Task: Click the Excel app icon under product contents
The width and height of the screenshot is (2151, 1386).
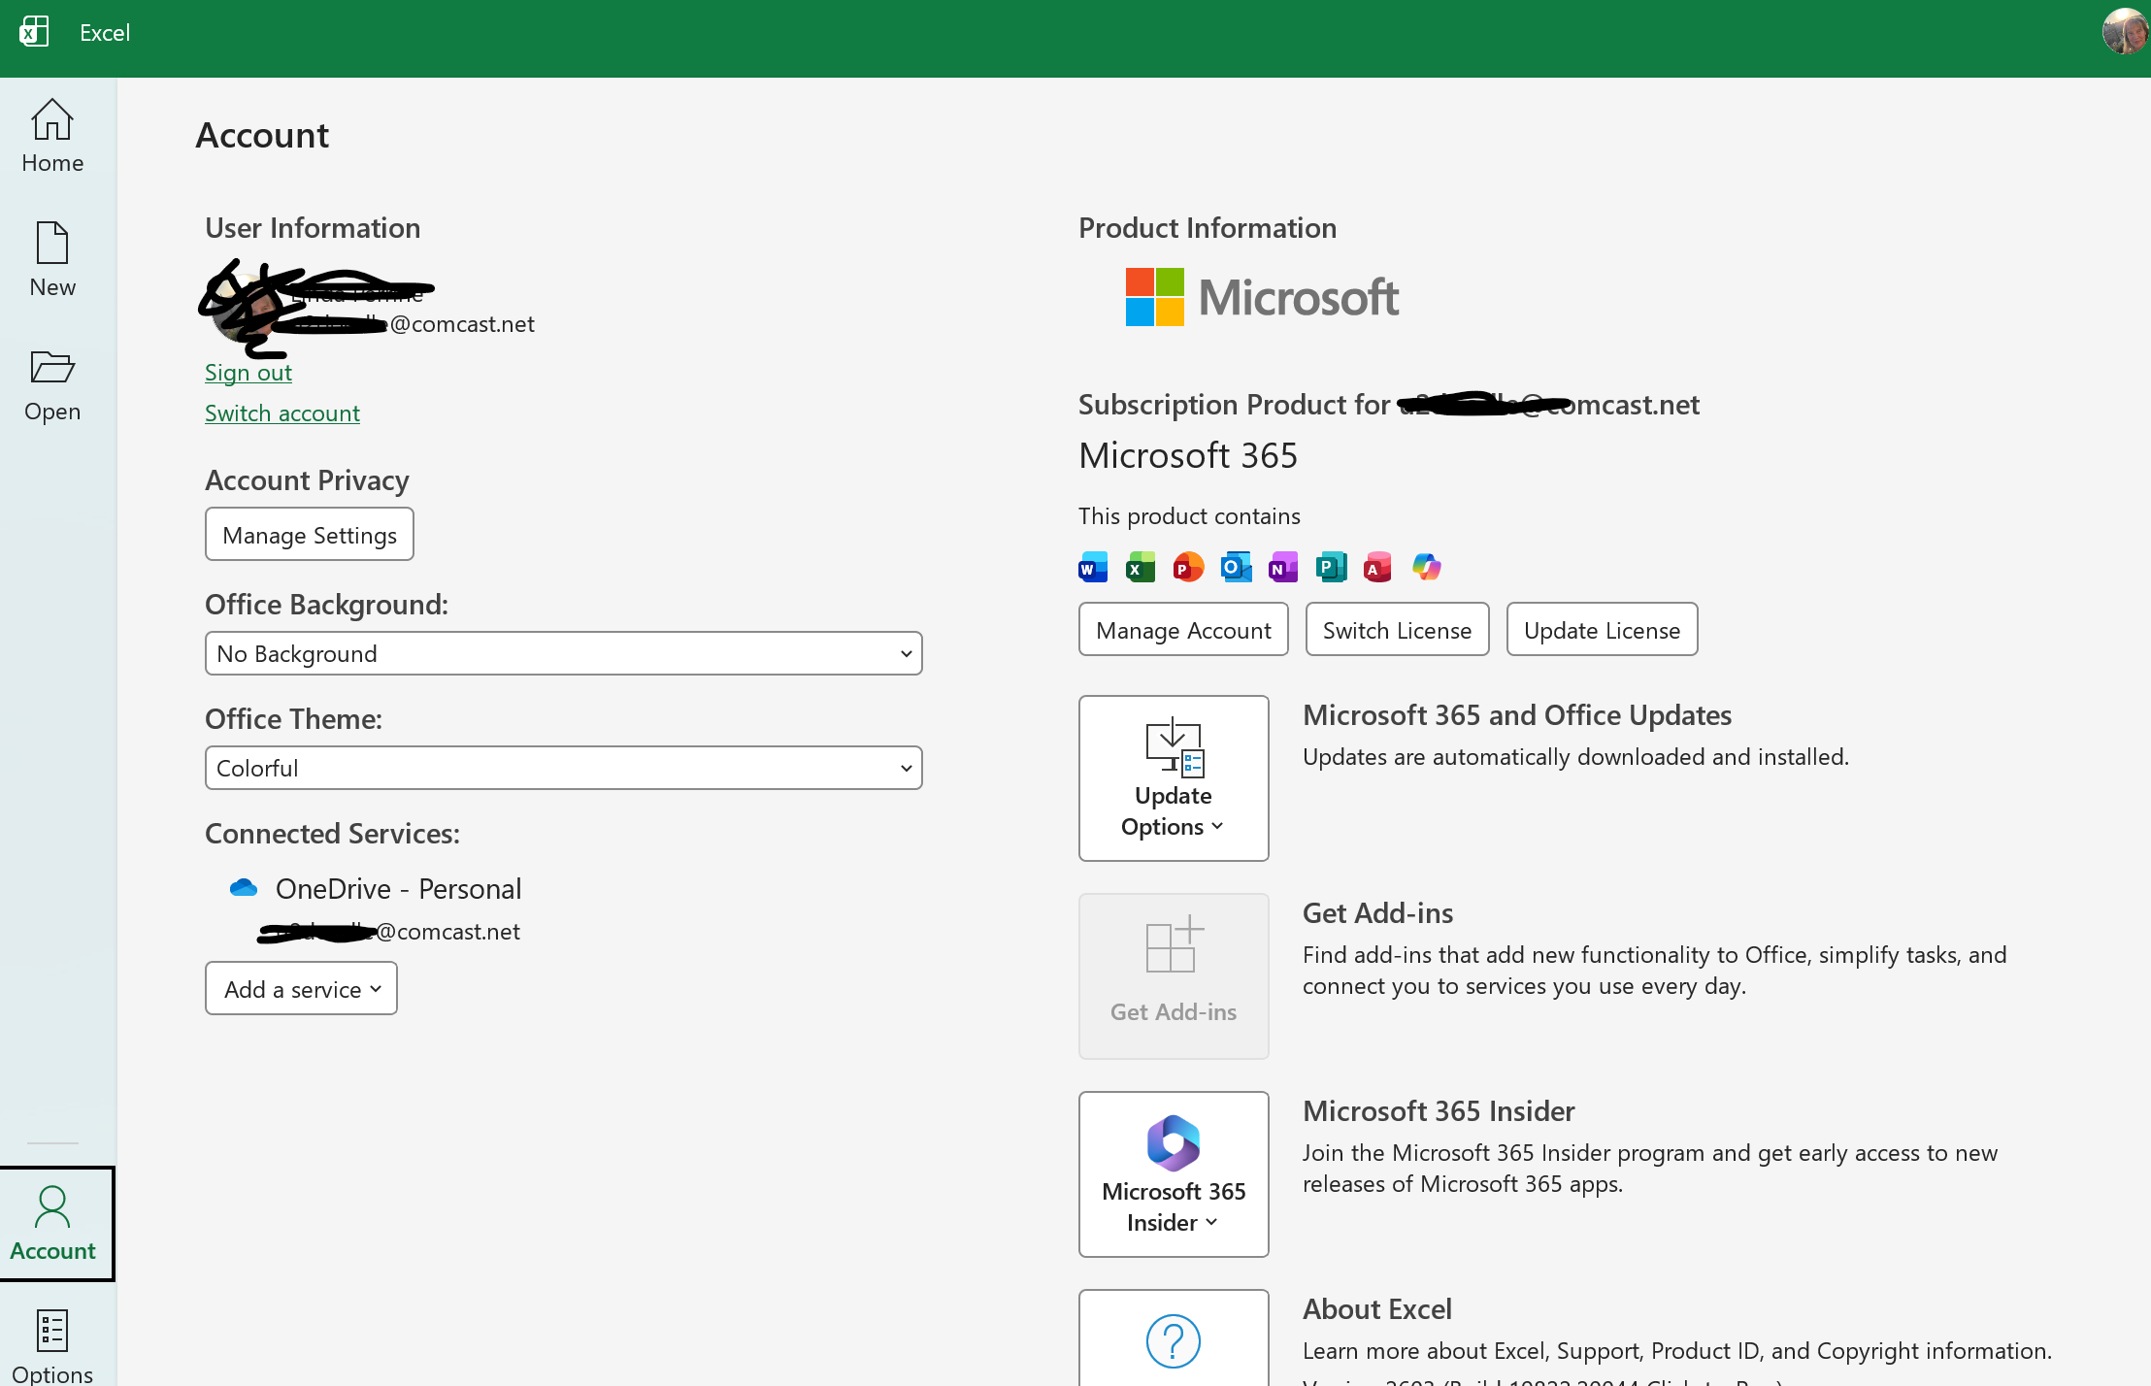Action: [x=1141, y=567]
